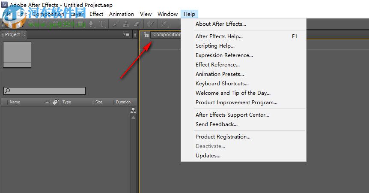Select the Eraser tool
Image resolution: width=369 pixels, height=193 pixels.
point(137,24)
